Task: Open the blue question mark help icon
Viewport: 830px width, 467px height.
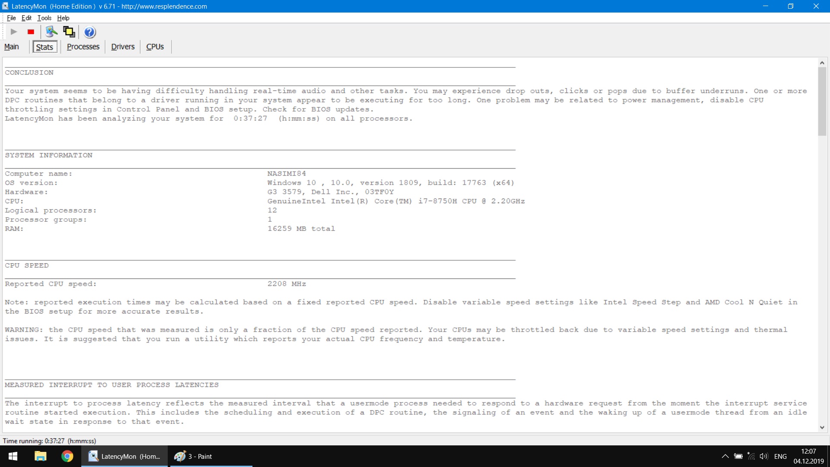Action: tap(89, 32)
